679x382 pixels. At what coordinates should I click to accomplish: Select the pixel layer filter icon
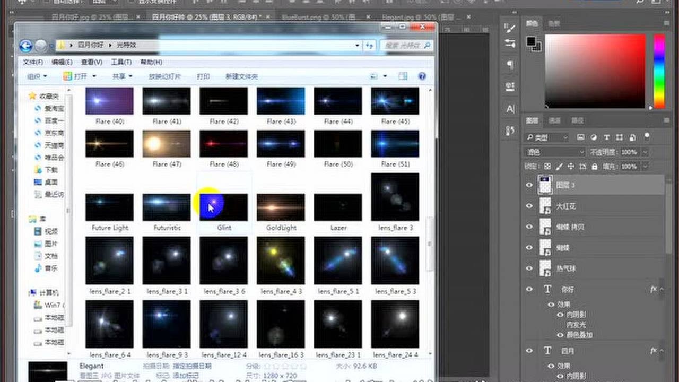pyautogui.click(x=581, y=138)
